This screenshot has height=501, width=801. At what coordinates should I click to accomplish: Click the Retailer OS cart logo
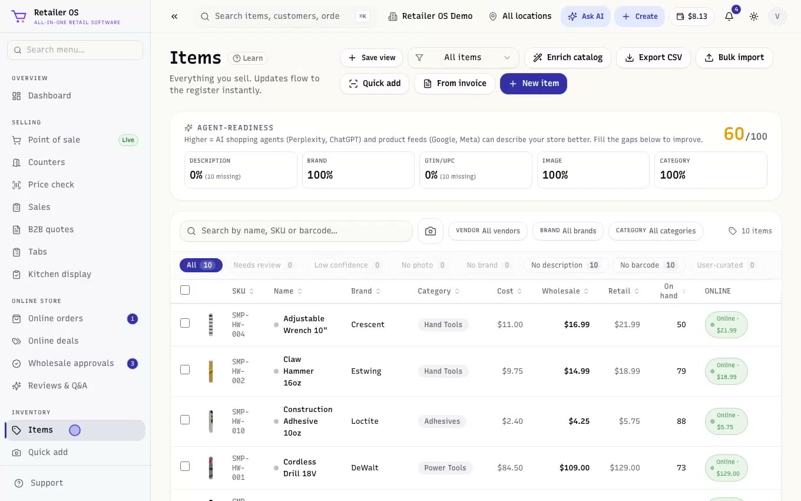point(19,17)
